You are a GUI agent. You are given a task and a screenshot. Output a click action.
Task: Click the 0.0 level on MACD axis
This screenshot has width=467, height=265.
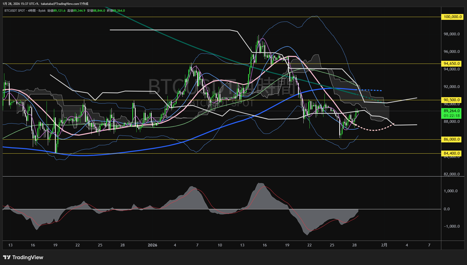(447, 209)
